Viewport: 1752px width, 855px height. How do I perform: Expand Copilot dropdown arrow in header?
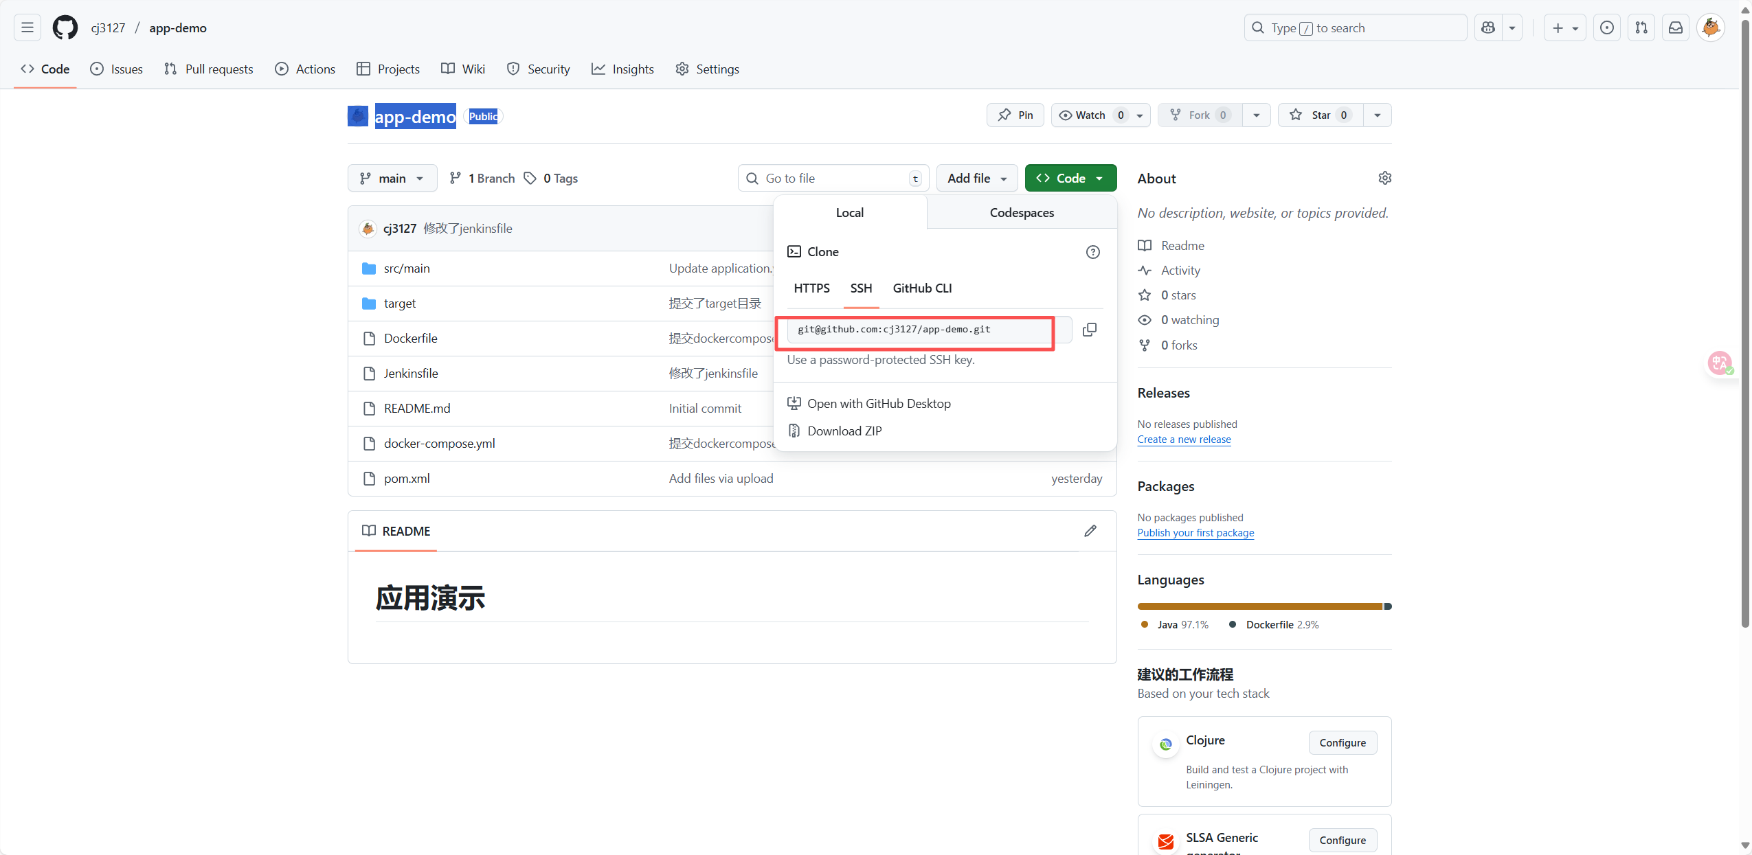(x=1512, y=27)
